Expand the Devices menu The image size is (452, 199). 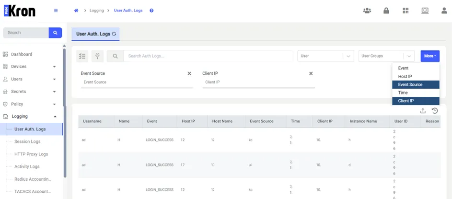(x=31, y=67)
